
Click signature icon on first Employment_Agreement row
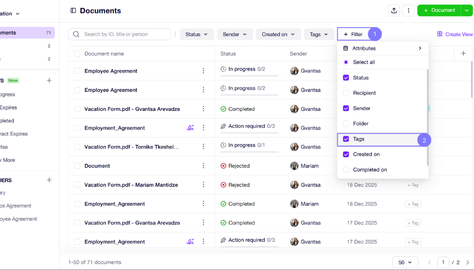pos(190,127)
